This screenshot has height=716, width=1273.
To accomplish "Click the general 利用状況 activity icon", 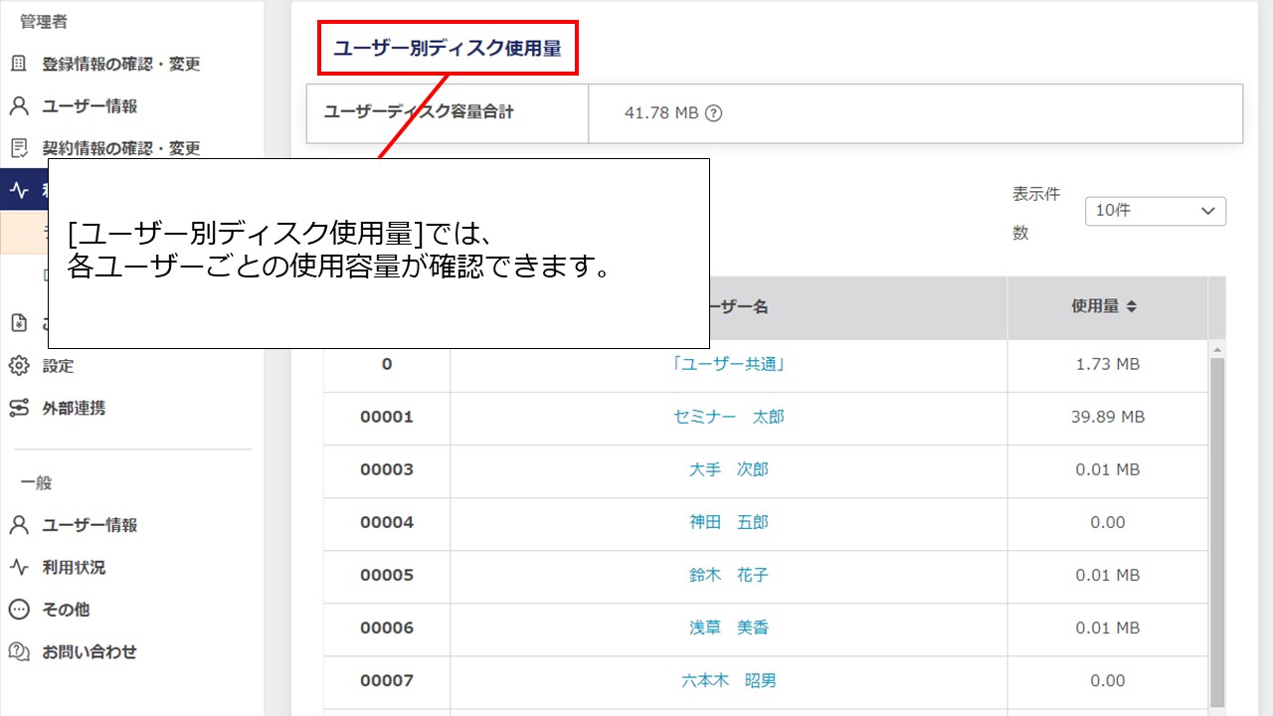I will tap(19, 568).
